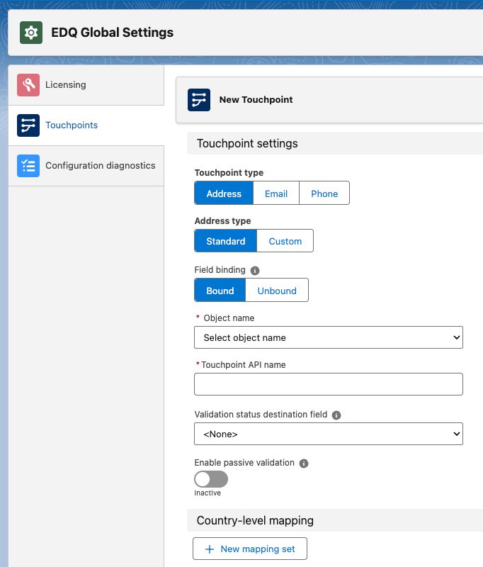Click into the Touchpoint API name field
Viewport: 483px width, 567px height.
coord(328,384)
